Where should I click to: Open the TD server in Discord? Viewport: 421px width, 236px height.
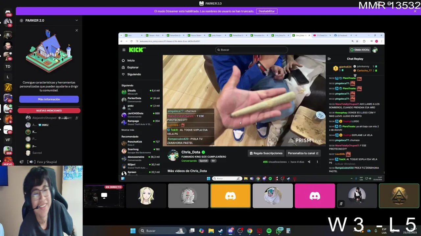click(8, 67)
